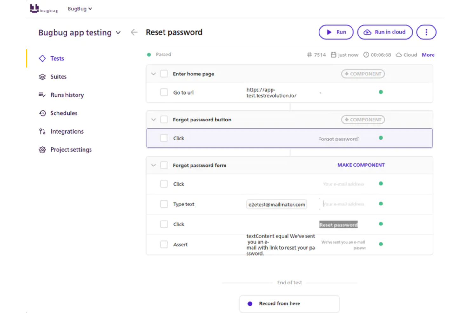Image resolution: width=470 pixels, height=313 pixels.
Task: Go back using the arrow next to Reset password
Action: pyautogui.click(x=134, y=32)
